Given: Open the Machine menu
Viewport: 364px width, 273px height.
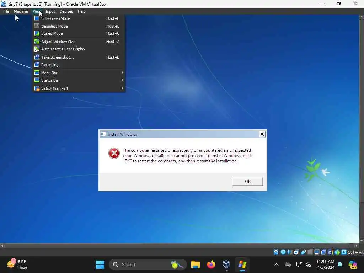Looking at the screenshot, I should (x=21, y=11).
